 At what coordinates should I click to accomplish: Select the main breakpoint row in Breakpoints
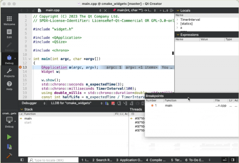168,105
